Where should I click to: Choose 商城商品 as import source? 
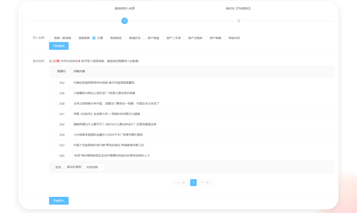point(107,38)
